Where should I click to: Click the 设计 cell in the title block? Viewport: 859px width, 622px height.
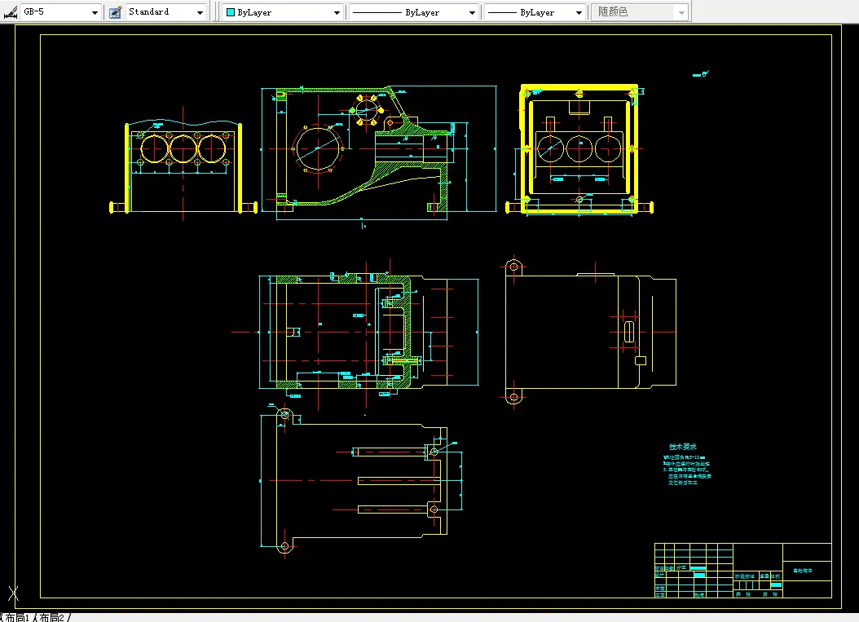tap(659, 575)
